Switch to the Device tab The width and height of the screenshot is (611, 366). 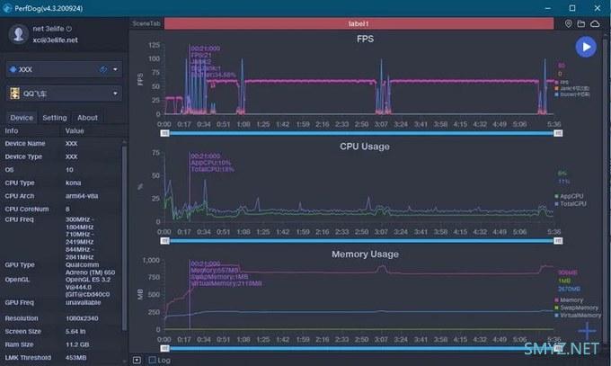pyautogui.click(x=22, y=118)
